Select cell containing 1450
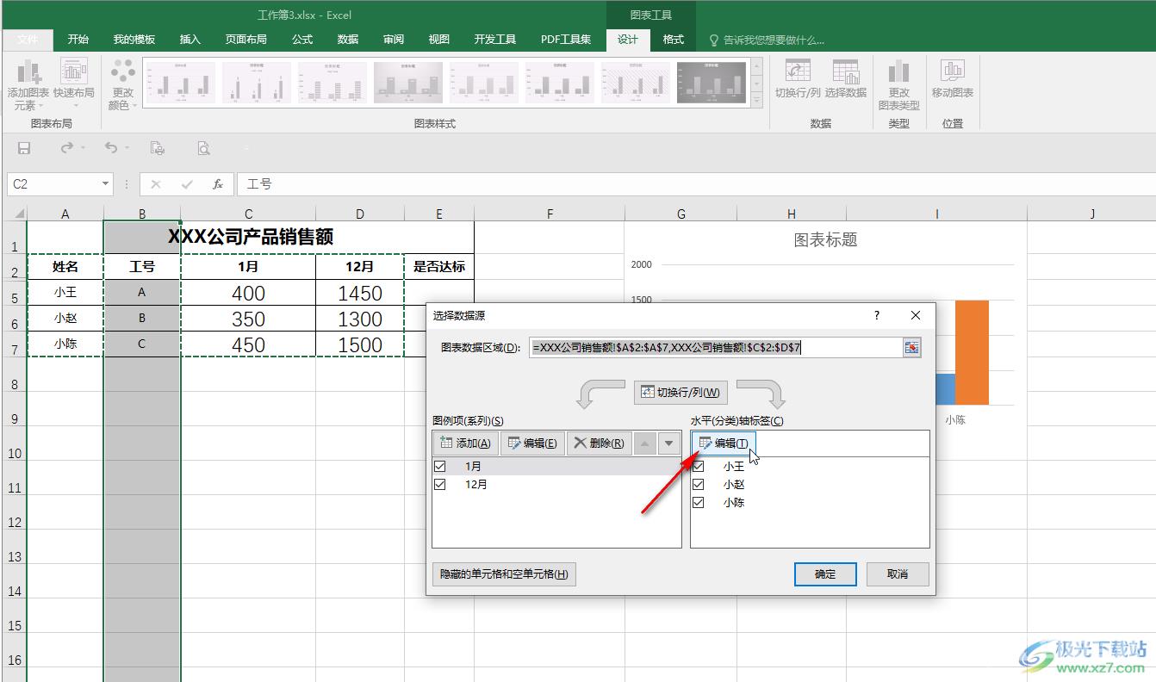The height and width of the screenshot is (682, 1156). 360,293
